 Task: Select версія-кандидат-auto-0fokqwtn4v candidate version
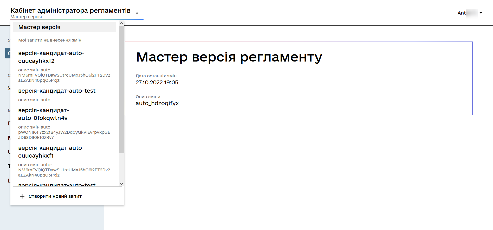[x=43, y=114]
